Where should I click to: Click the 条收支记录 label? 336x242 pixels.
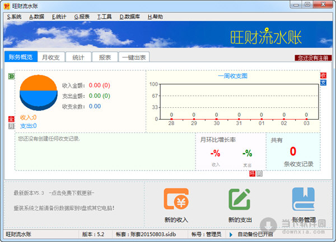[x=298, y=164]
